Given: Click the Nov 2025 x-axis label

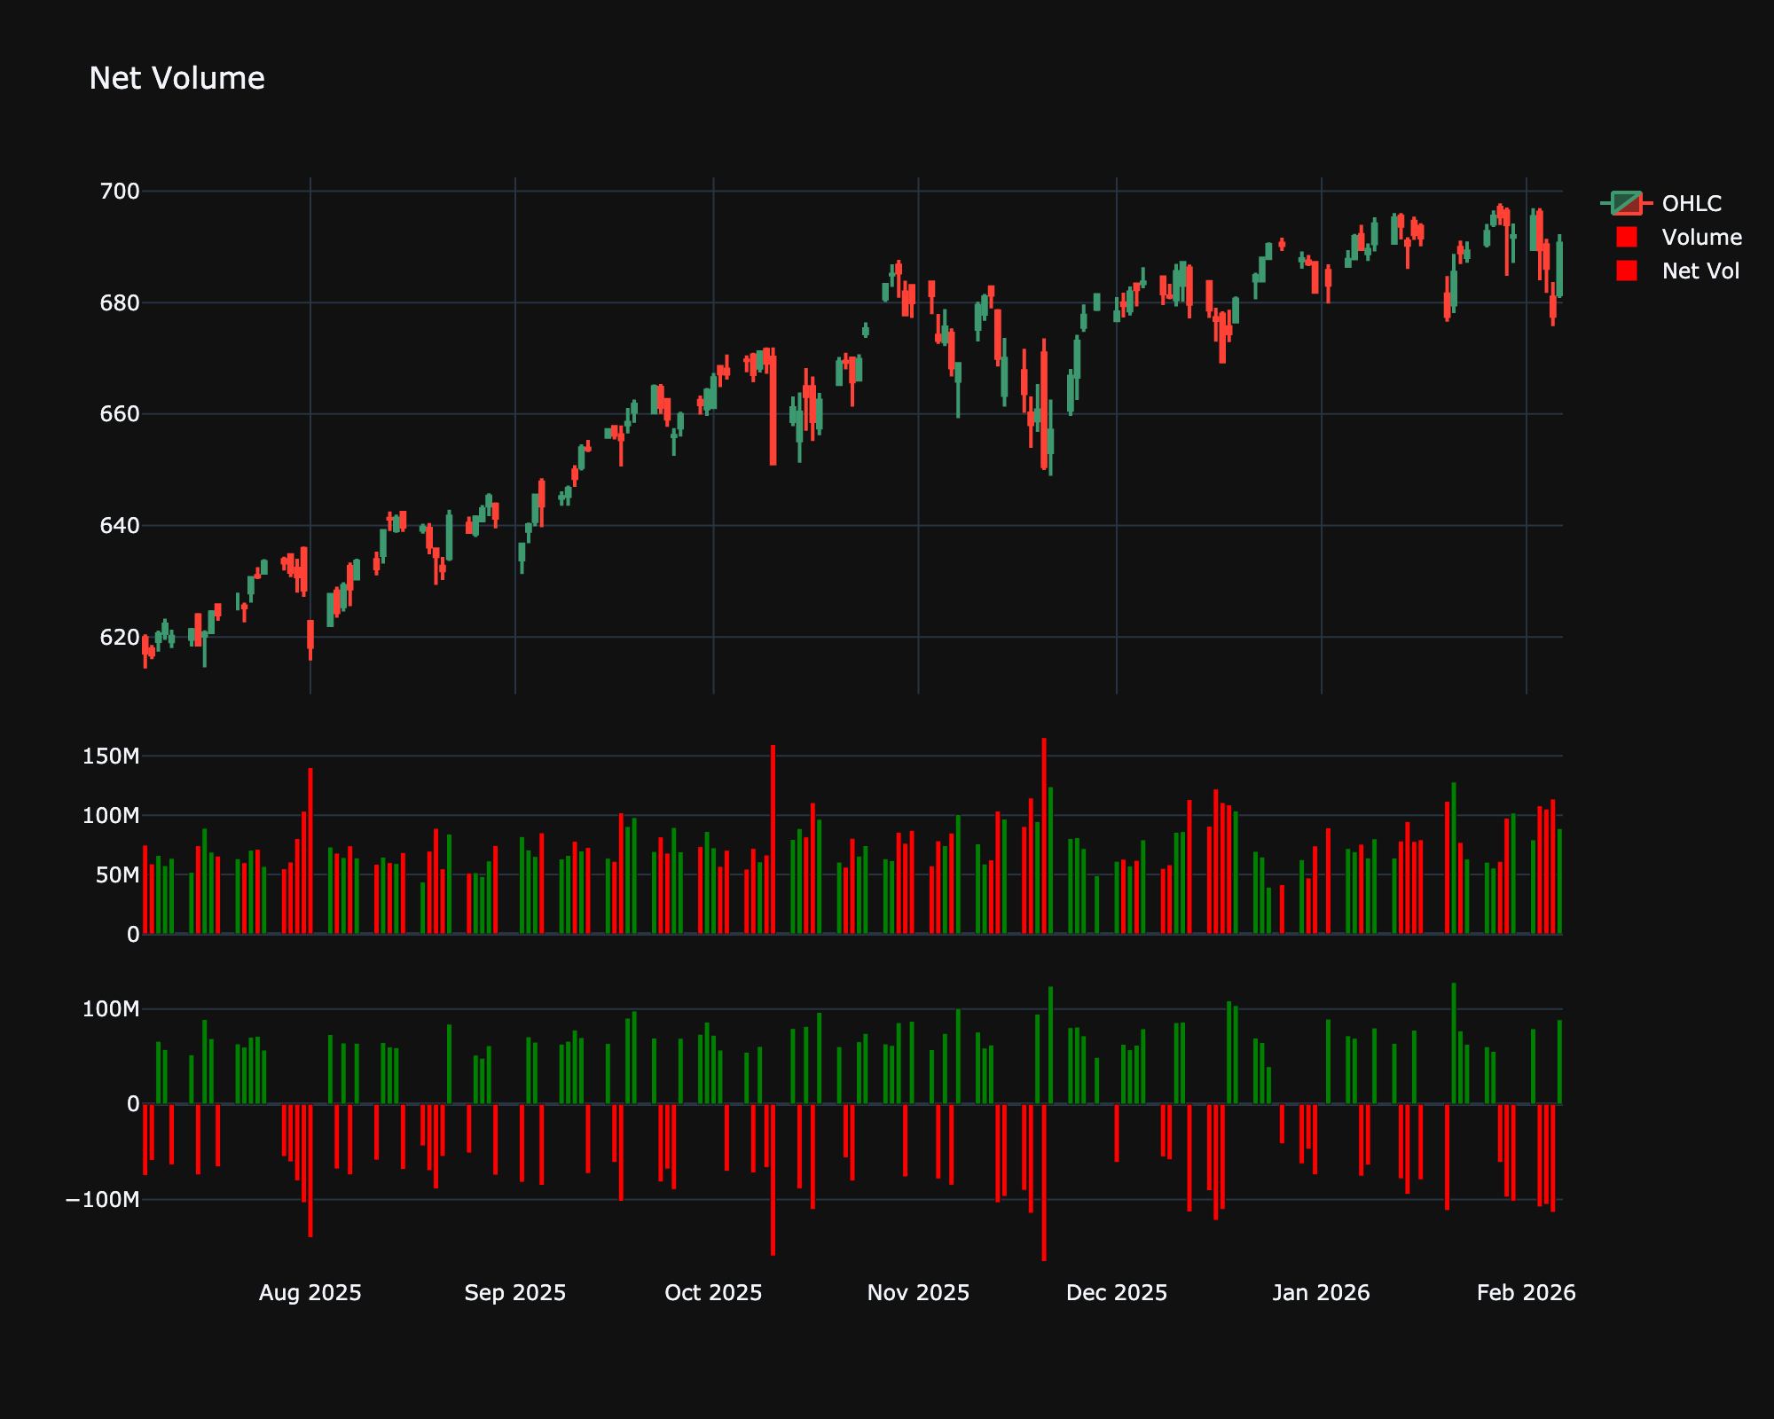Looking at the screenshot, I should point(918,1292).
